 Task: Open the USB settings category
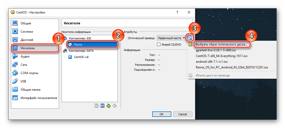click(x=35, y=81)
